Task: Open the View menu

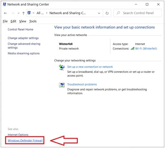Action: click(22, 21)
